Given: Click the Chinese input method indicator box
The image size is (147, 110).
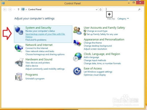Looking at the screenshot, I should (x=109, y=14).
